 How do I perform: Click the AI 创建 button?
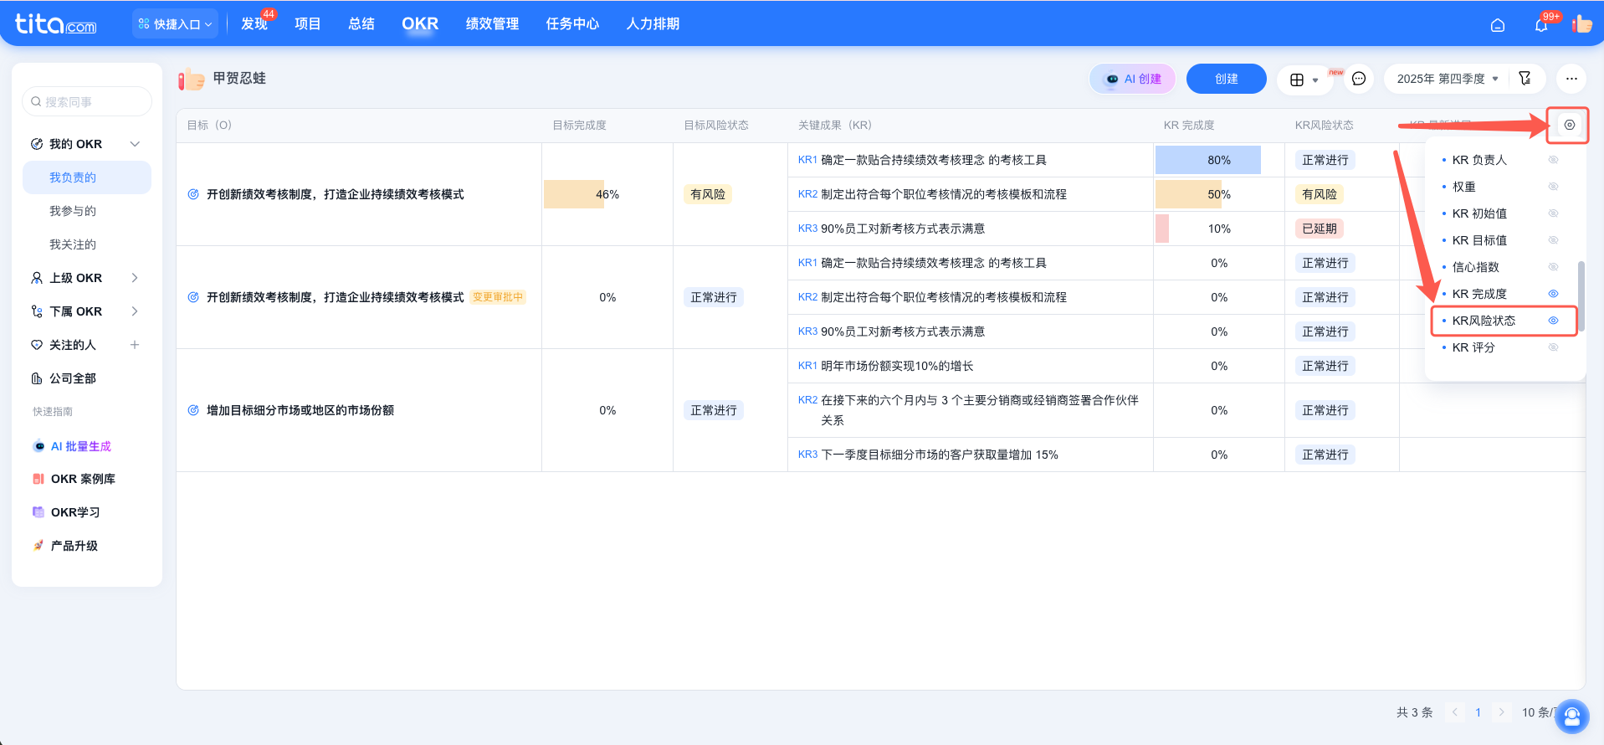[1133, 79]
